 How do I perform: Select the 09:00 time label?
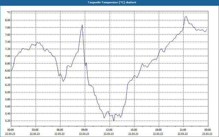point(85,130)
